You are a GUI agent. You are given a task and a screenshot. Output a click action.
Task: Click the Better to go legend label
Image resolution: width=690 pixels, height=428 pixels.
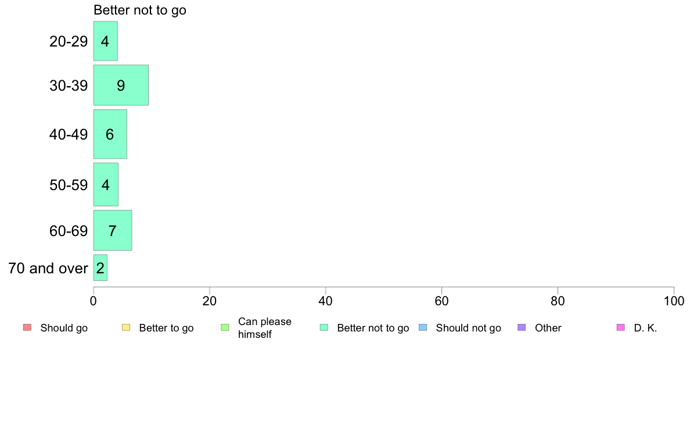tap(166, 328)
